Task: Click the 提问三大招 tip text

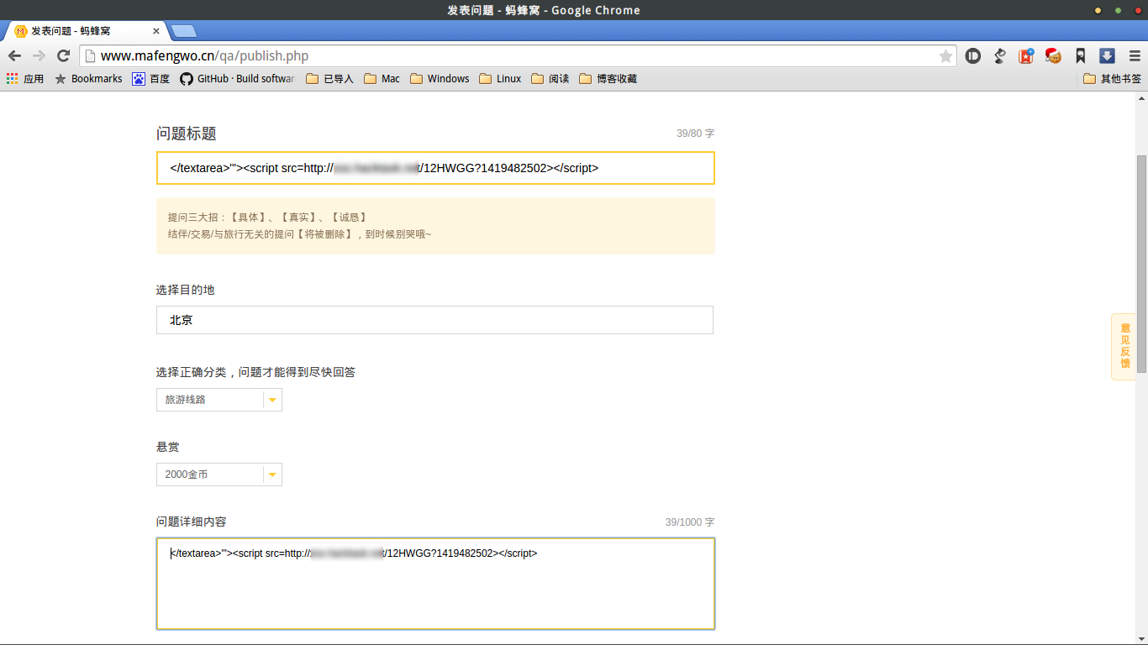Action: coord(267,218)
